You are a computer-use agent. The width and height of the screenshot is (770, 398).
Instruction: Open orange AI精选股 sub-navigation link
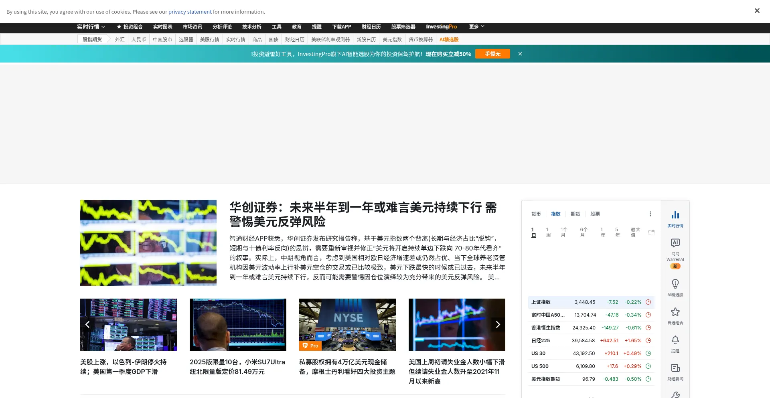tap(449, 39)
